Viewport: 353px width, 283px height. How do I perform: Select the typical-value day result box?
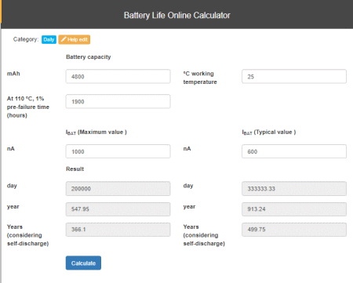294,188
